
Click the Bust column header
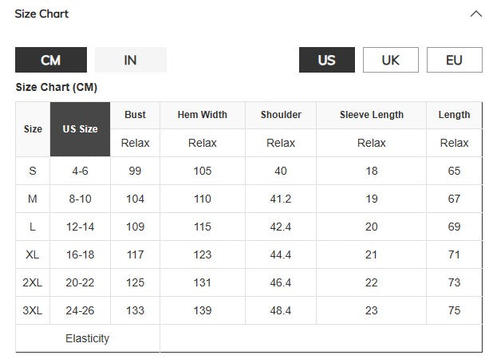[x=135, y=115]
